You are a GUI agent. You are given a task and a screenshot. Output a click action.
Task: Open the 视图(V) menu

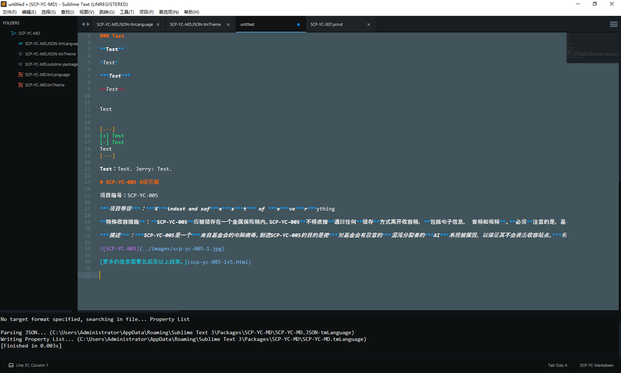tap(86, 12)
